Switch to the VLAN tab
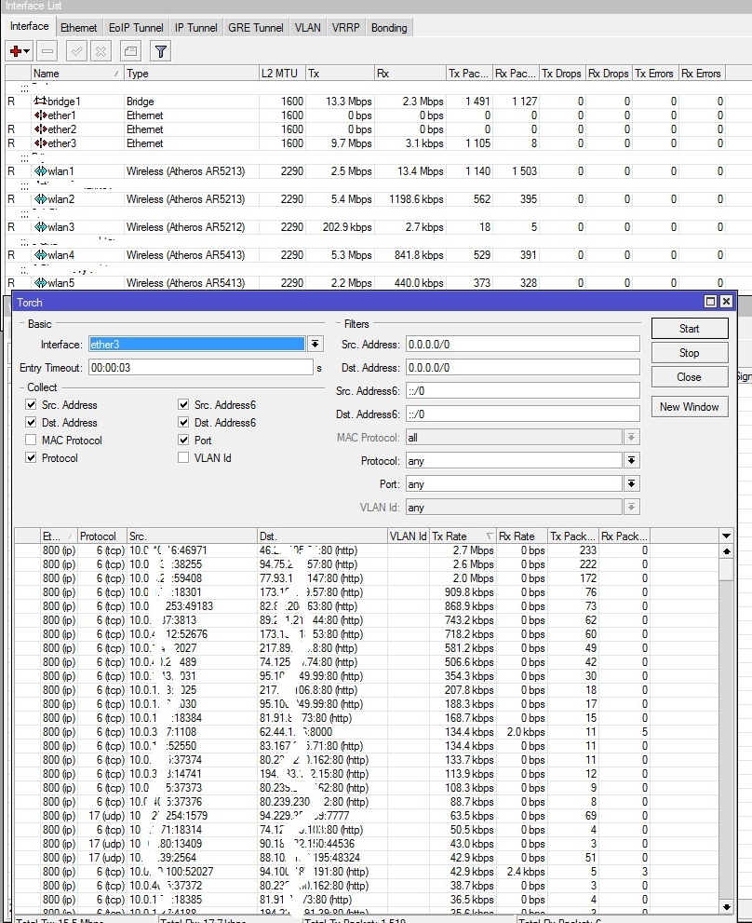 click(308, 28)
